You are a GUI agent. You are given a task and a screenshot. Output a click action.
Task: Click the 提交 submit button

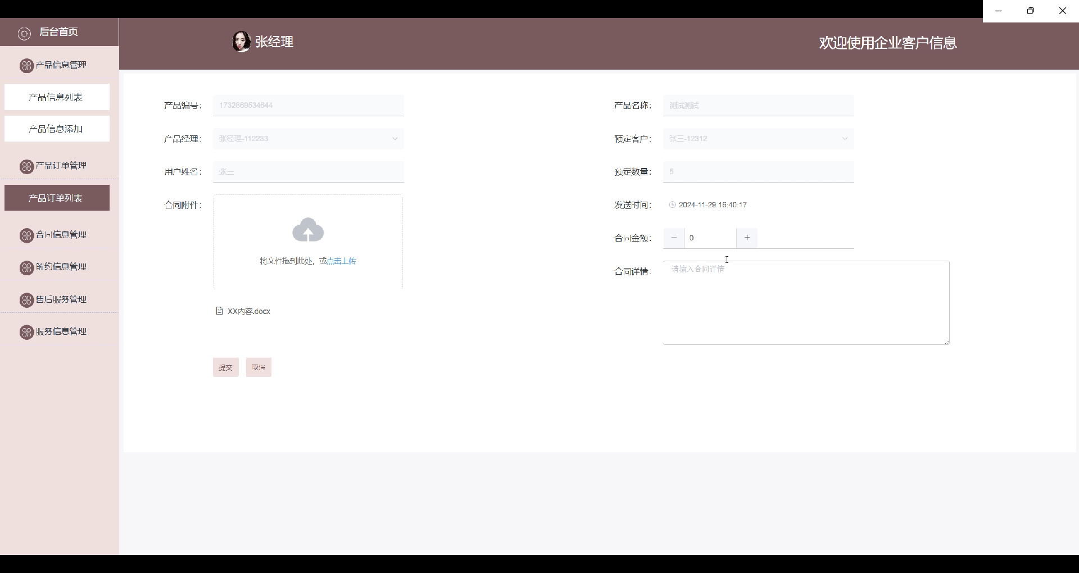pyautogui.click(x=226, y=367)
